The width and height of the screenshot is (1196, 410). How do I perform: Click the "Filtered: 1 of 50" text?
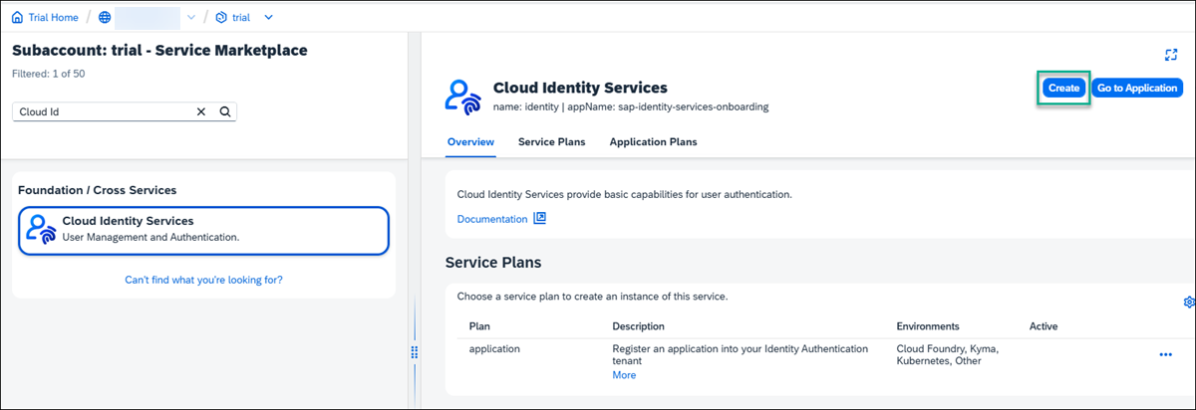(48, 74)
